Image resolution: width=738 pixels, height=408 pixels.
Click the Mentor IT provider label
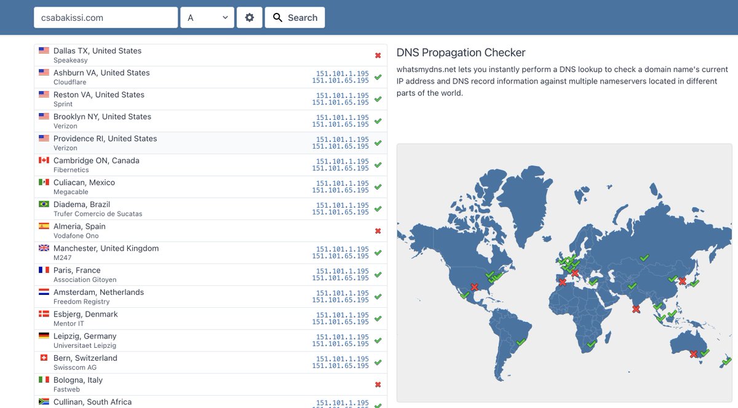pyautogui.click(x=69, y=324)
